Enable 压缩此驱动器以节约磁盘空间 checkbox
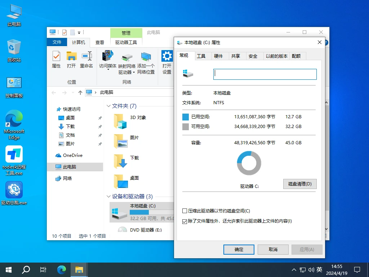 point(185,211)
